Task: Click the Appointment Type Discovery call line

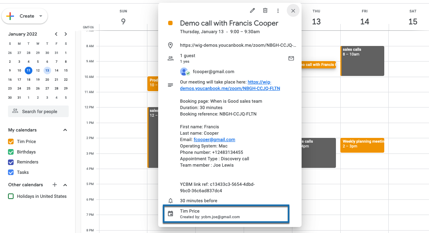Action: [214, 159]
